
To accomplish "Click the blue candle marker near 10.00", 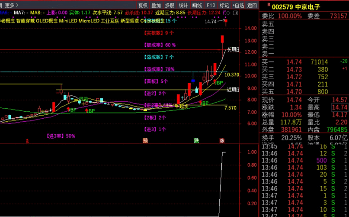I will [x=193, y=81].
